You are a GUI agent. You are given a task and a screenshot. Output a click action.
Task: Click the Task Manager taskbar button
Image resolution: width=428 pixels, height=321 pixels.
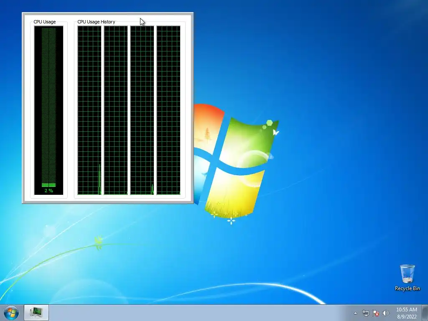coord(36,313)
